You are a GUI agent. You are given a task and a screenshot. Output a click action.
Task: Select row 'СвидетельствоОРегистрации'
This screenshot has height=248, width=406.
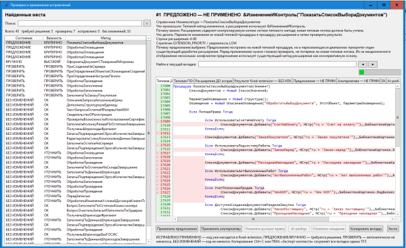pyautogui.click(x=75, y=115)
